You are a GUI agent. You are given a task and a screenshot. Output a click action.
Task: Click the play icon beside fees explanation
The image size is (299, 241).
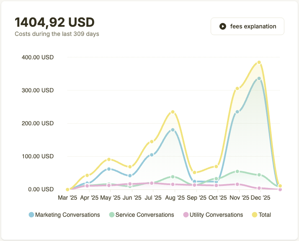(x=223, y=26)
